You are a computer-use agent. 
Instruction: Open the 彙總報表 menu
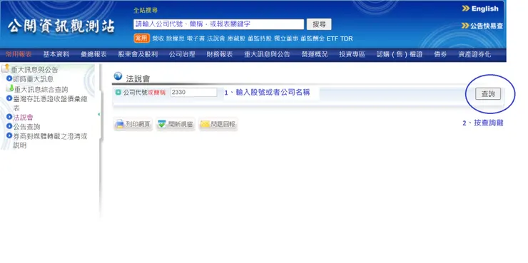93,54
